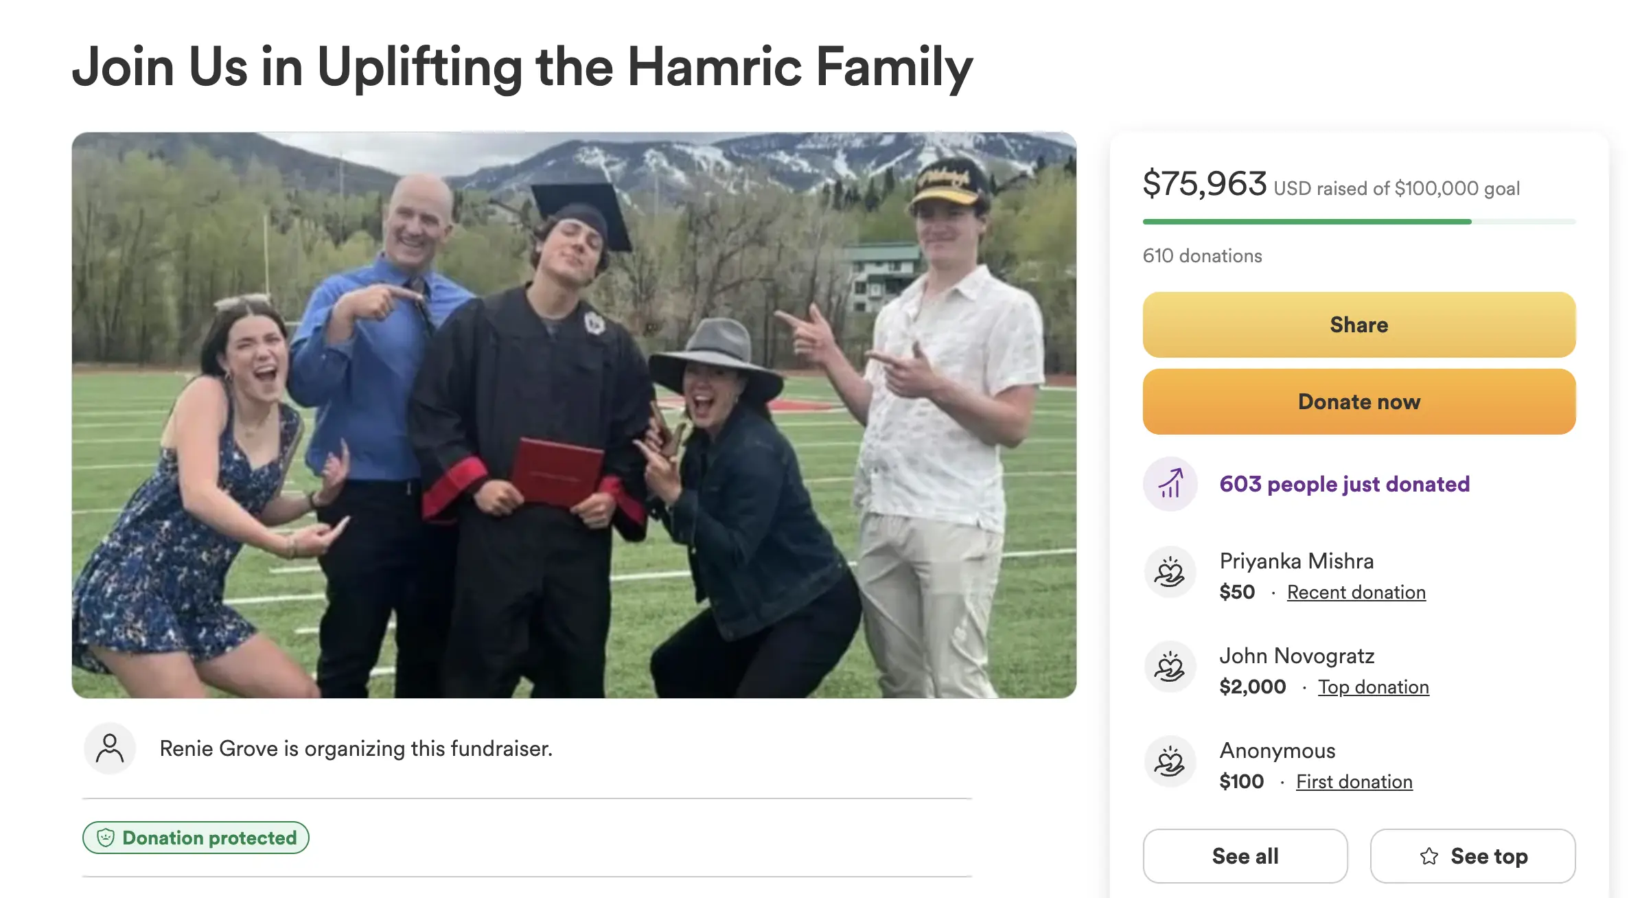Viewport: 1642px width, 898px height.
Task: Click the "603 people just donated" text
Action: [x=1344, y=485]
